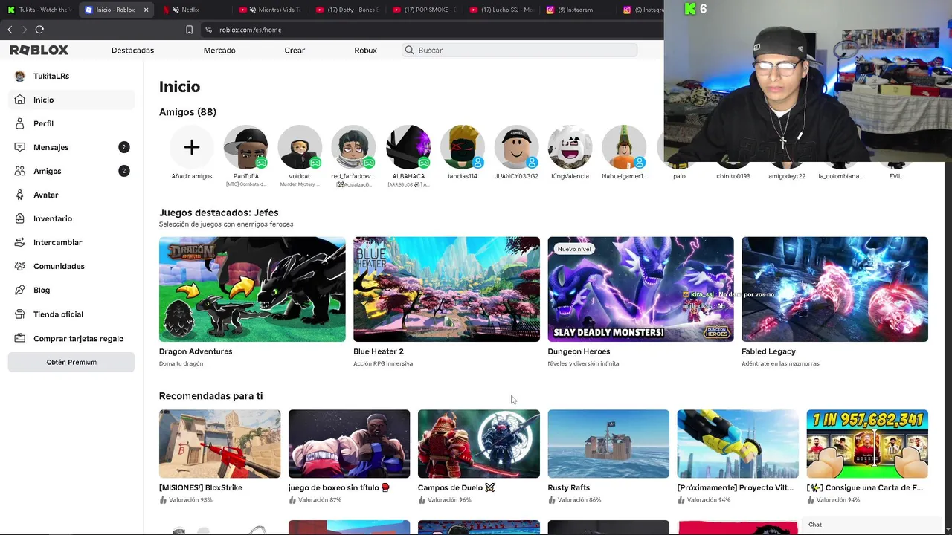Image resolution: width=952 pixels, height=535 pixels.
Task: Click the Comunidades icon in the sidebar
Action: 20,266
